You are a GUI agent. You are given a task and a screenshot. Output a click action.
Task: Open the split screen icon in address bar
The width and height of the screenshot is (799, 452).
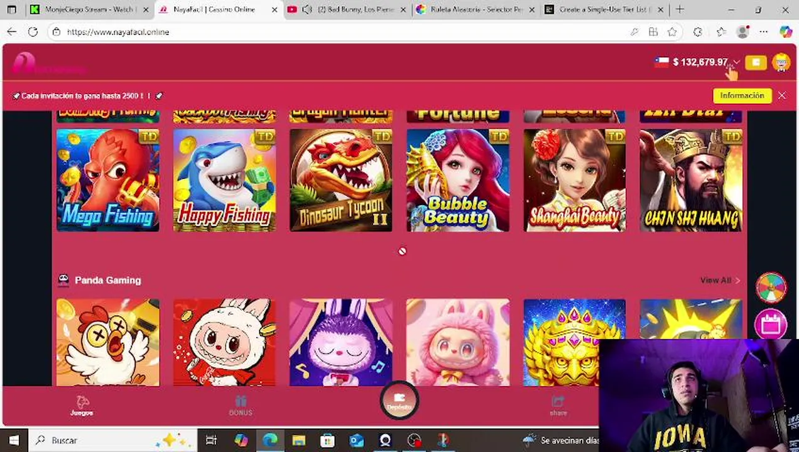click(653, 32)
